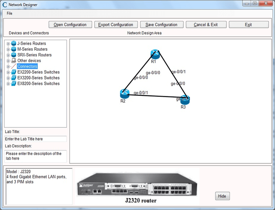275x210 pixels.
Task: Click the red Connectors line icon
Action: 14,66
